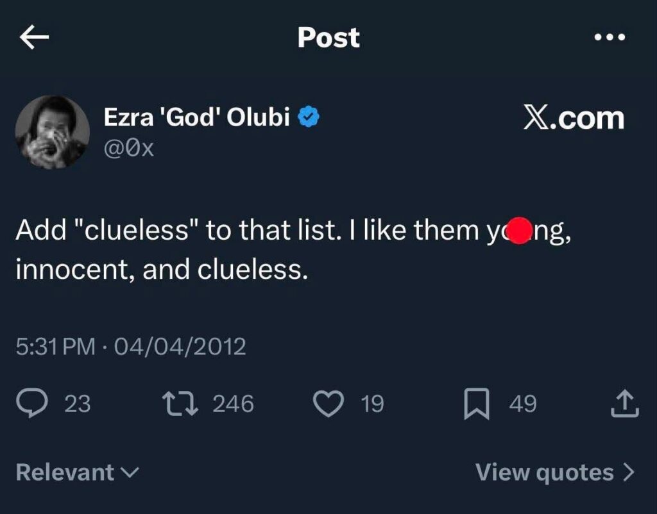Image resolution: width=657 pixels, height=514 pixels.
Task: Click the red dot in the post text
Action: (520, 231)
